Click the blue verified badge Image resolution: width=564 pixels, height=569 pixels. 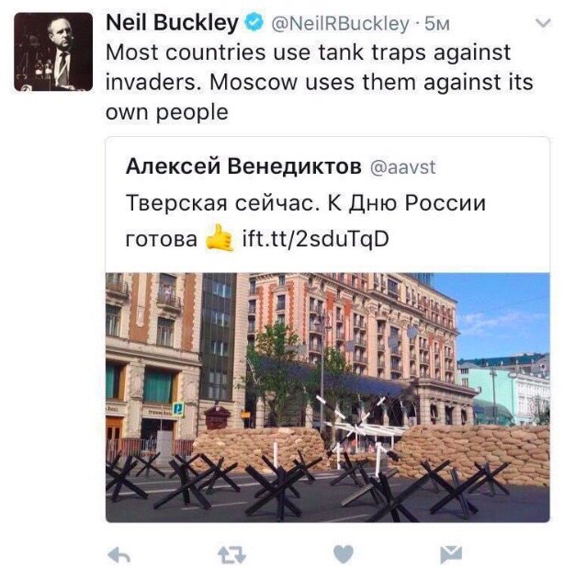click(254, 22)
